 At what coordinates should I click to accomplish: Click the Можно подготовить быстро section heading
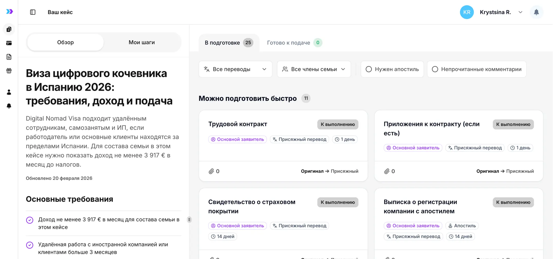248,98
